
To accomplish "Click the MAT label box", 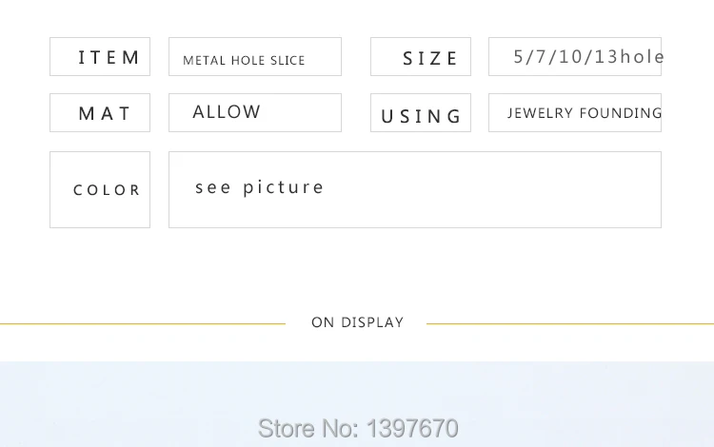I will pos(100,113).
